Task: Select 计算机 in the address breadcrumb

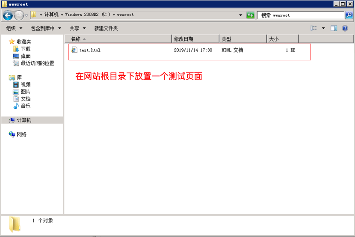Action: pos(51,15)
